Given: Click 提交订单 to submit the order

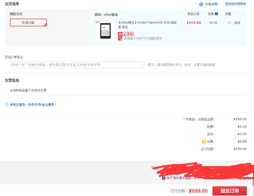Looking at the screenshot, I should click(x=230, y=191).
